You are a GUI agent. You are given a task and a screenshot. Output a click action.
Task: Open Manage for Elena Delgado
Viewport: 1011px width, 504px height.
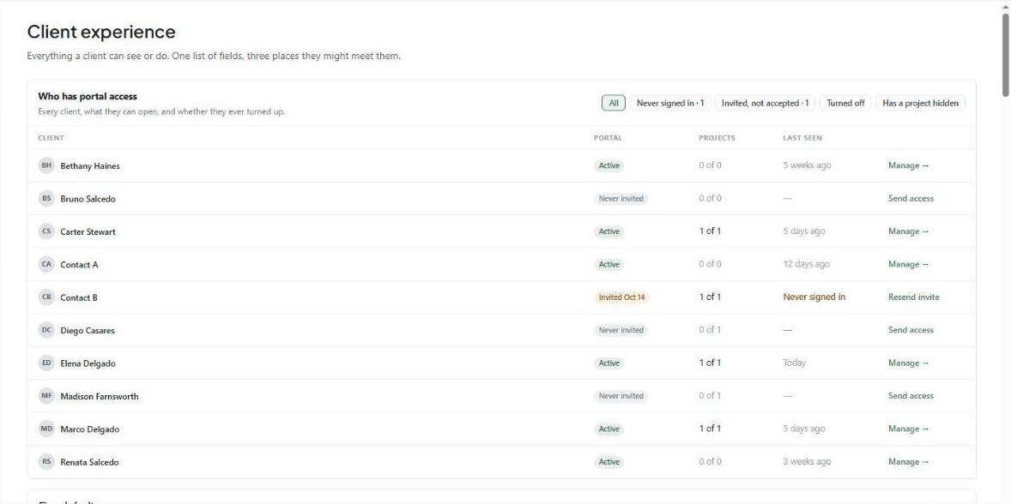[909, 363]
